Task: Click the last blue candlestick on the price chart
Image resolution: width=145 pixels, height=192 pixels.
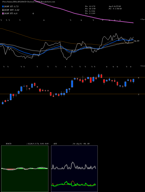Action: coord(133,81)
